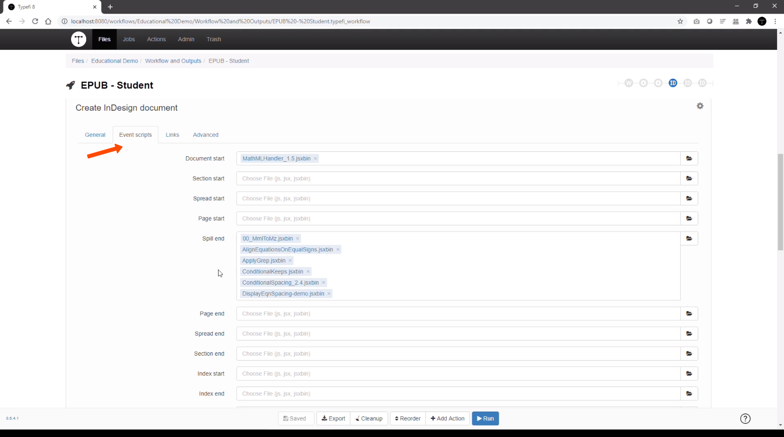Go to Jobs in the navbar
Screen dimensions: 784x437
pos(129,39)
